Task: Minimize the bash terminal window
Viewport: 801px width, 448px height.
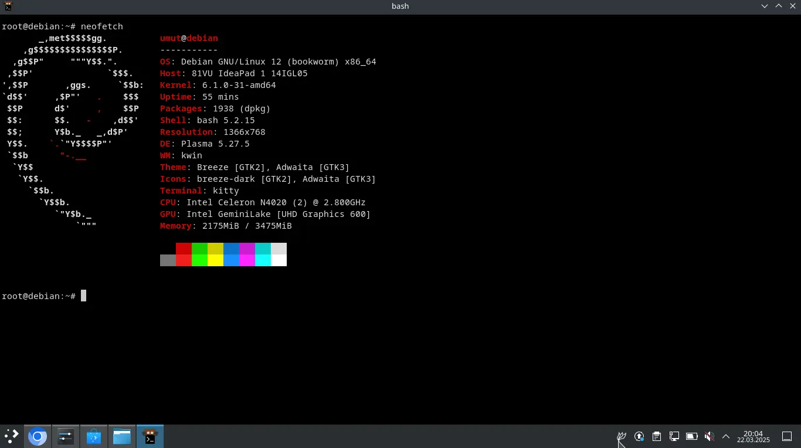Action: 765,6
